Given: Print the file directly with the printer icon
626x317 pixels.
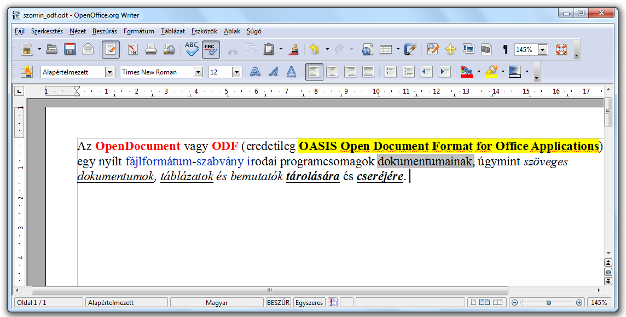Looking at the screenshot, I should click(x=151, y=49).
